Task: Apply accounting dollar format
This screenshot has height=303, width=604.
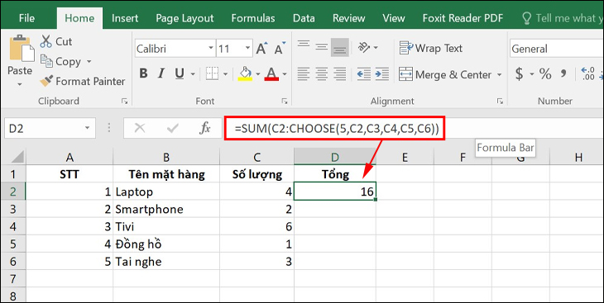Action: coord(520,73)
